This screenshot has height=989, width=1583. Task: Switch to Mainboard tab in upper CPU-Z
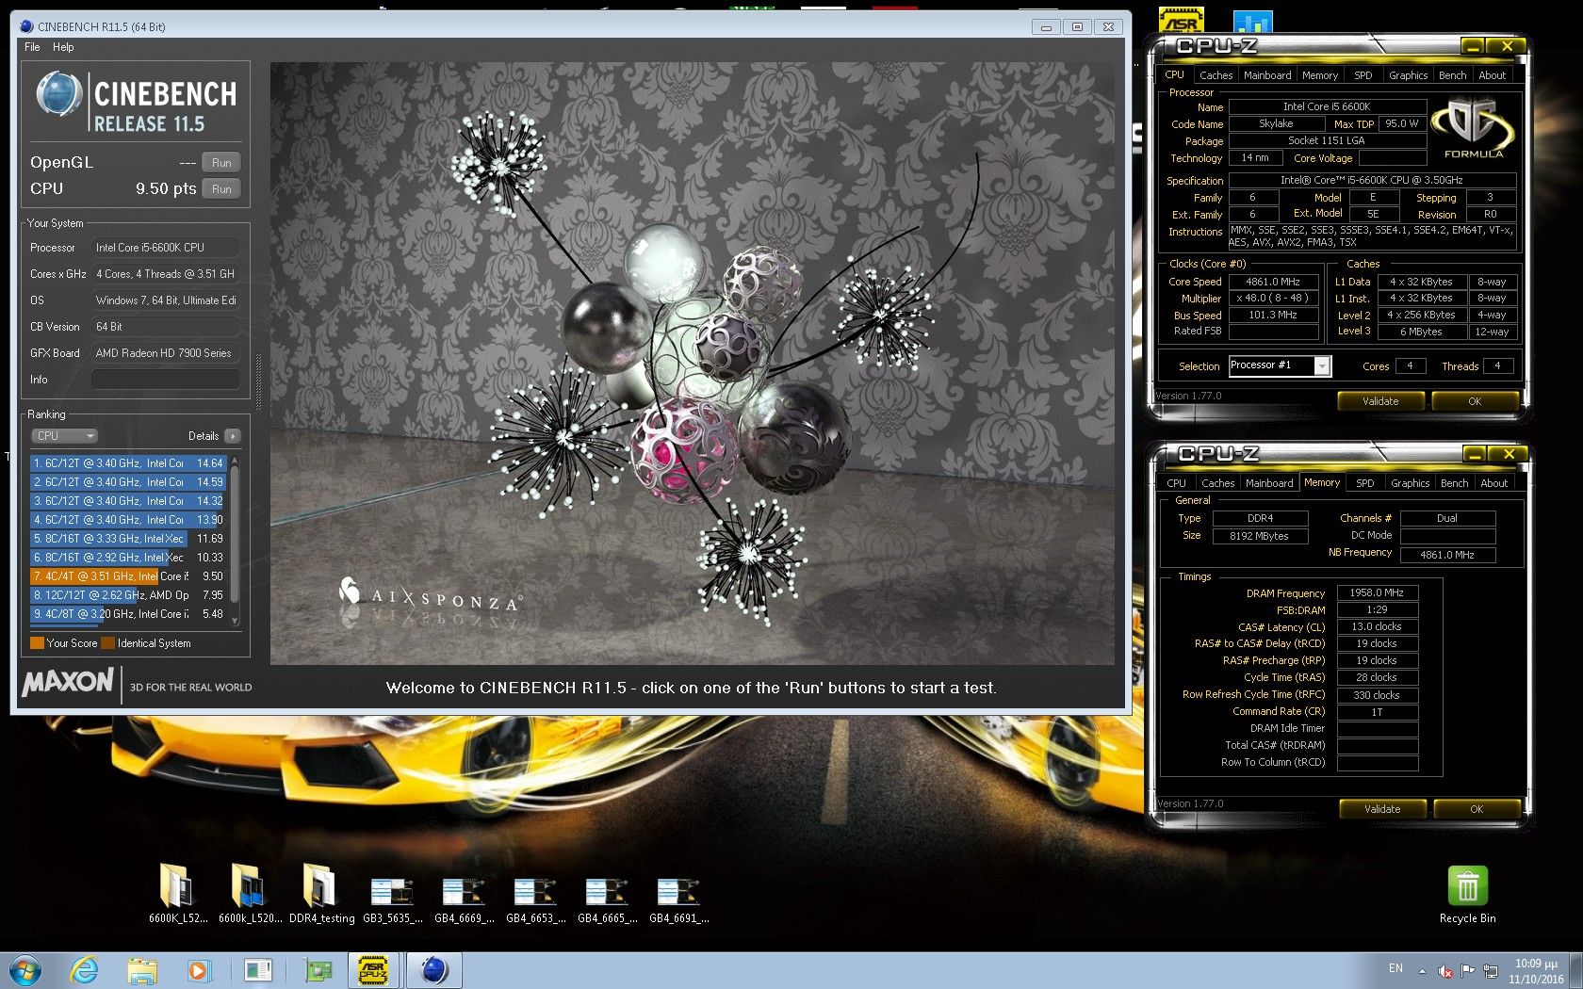click(x=1267, y=75)
